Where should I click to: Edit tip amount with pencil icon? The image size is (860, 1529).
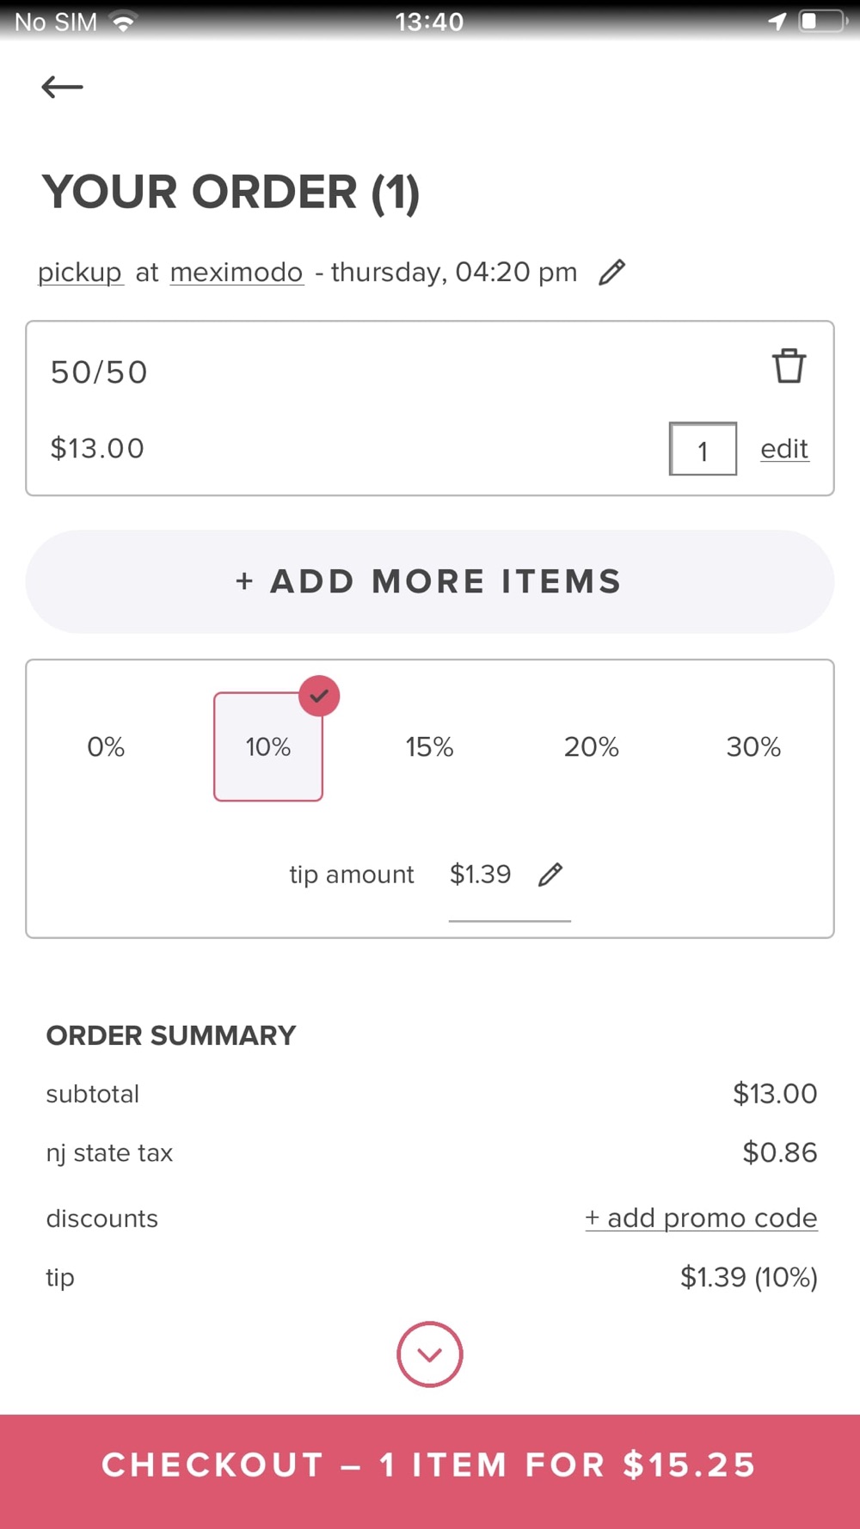[x=550, y=875]
